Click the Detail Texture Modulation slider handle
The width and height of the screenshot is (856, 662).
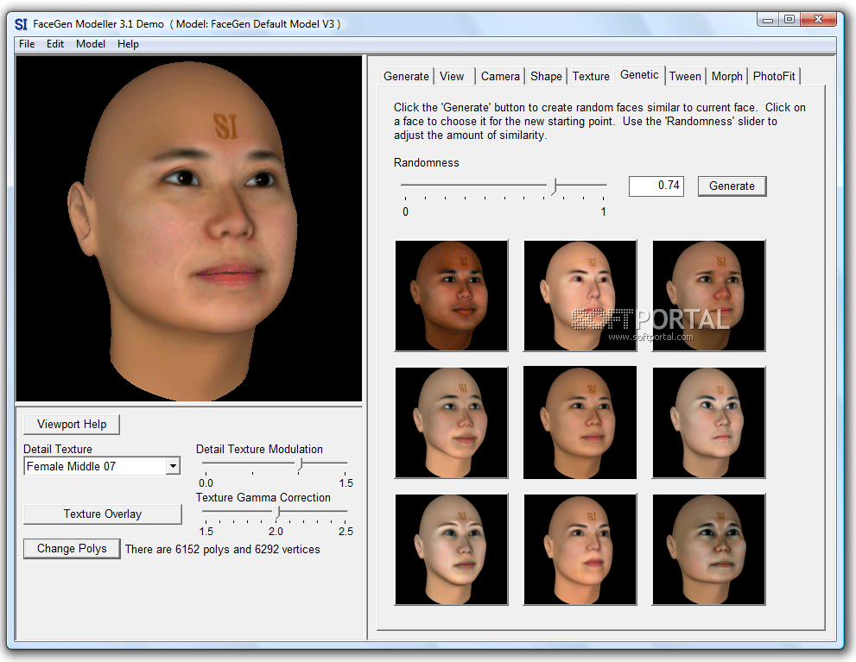point(300,464)
